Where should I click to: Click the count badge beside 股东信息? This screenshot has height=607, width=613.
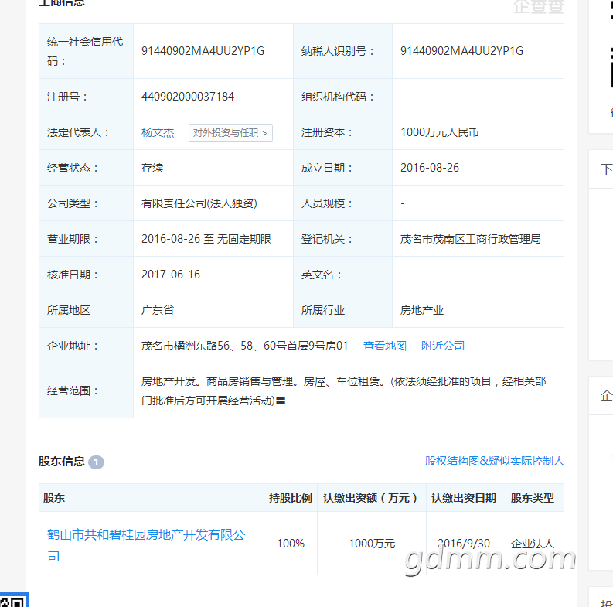[x=96, y=462]
